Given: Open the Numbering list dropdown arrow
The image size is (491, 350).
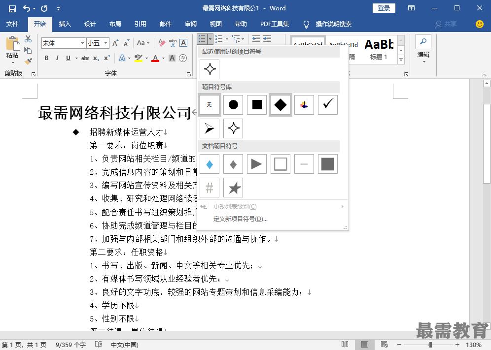Looking at the screenshot, I should coord(227,39).
